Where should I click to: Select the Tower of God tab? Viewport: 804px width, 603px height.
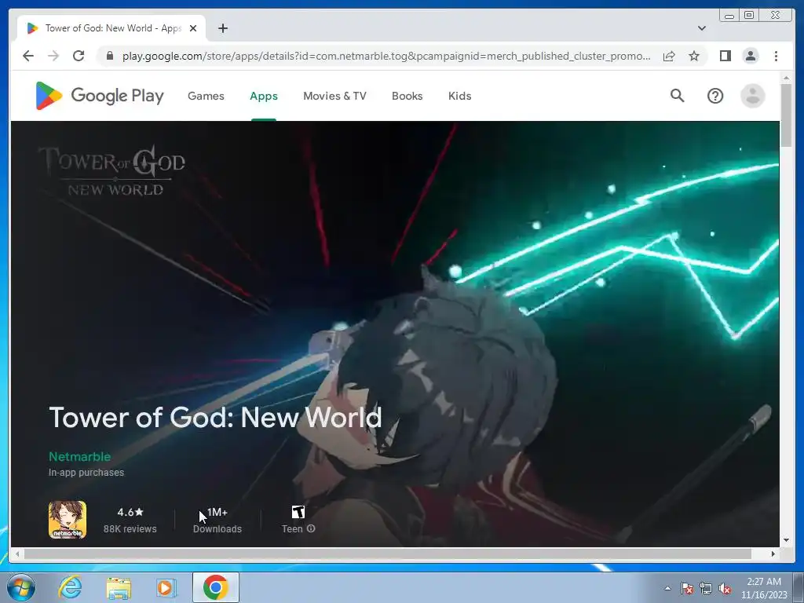tap(111, 28)
